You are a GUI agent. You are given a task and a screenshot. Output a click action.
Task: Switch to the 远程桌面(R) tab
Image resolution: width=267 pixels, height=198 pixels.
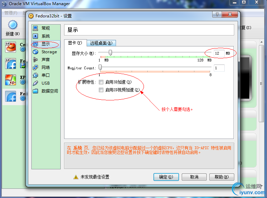(101, 43)
